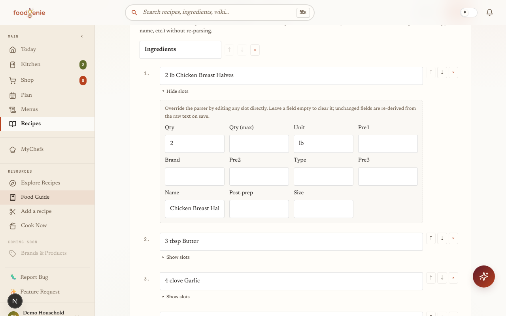
Task: Go to Today in sidebar
Action: [47, 49]
